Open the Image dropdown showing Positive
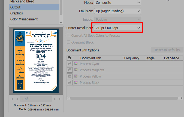This screenshot has width=184, height=117. tap(117, 19)
